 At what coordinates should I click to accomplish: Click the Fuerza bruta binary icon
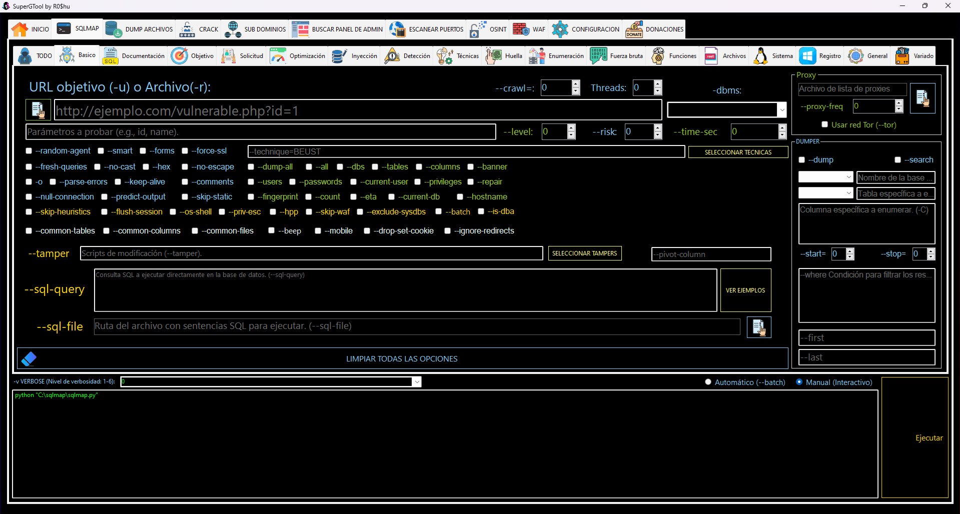pyautogui.click(x=598, y=56)
